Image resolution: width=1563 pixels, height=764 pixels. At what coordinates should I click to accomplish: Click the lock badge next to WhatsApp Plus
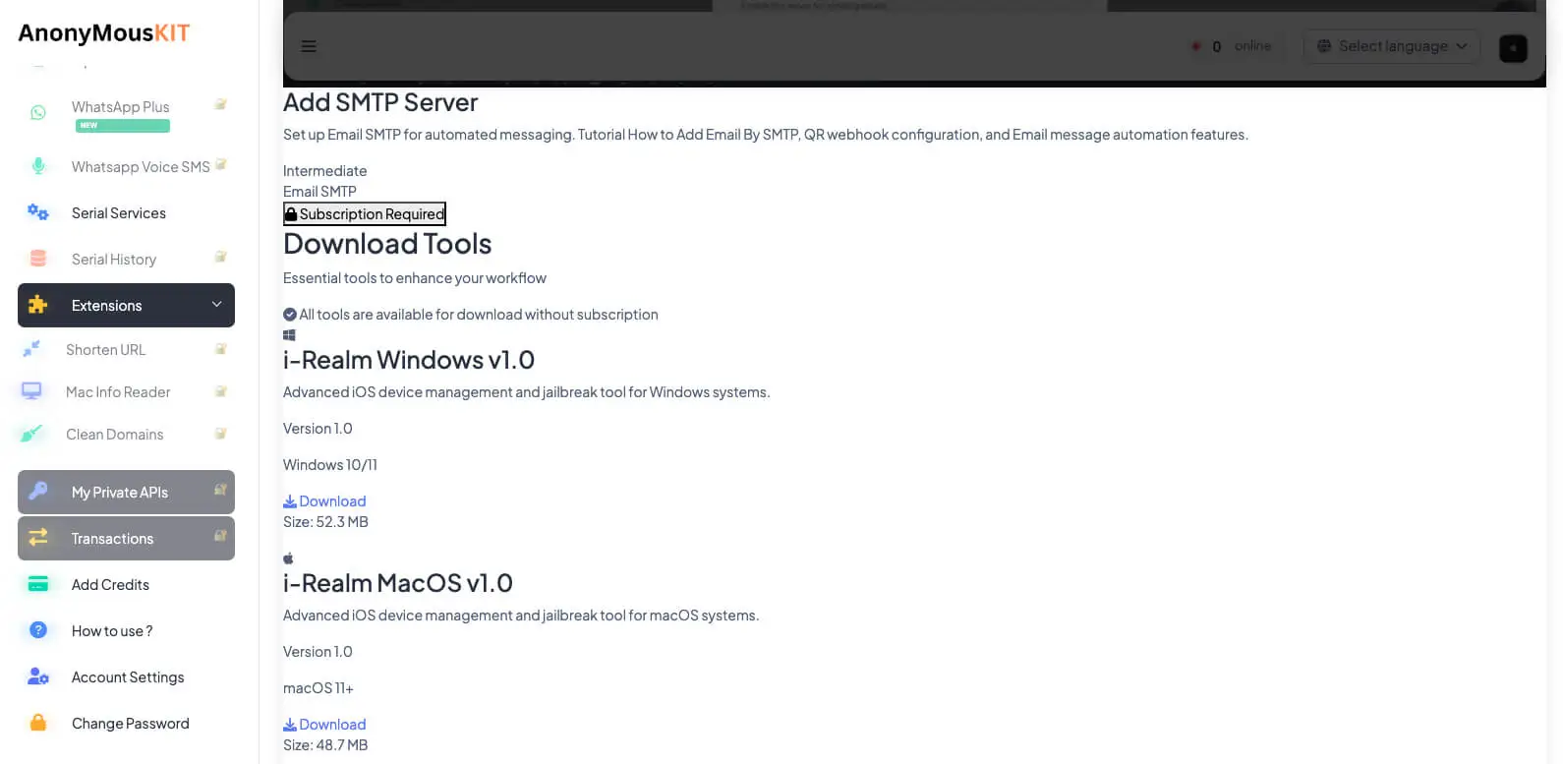[221, 104]
